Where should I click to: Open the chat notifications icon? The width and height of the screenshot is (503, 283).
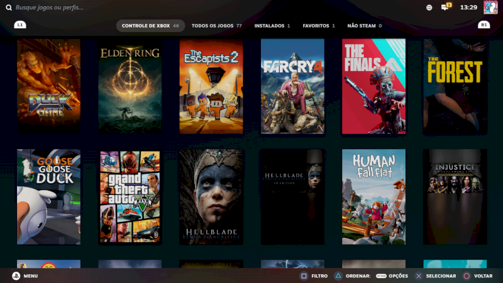click(x=446, y=7)
